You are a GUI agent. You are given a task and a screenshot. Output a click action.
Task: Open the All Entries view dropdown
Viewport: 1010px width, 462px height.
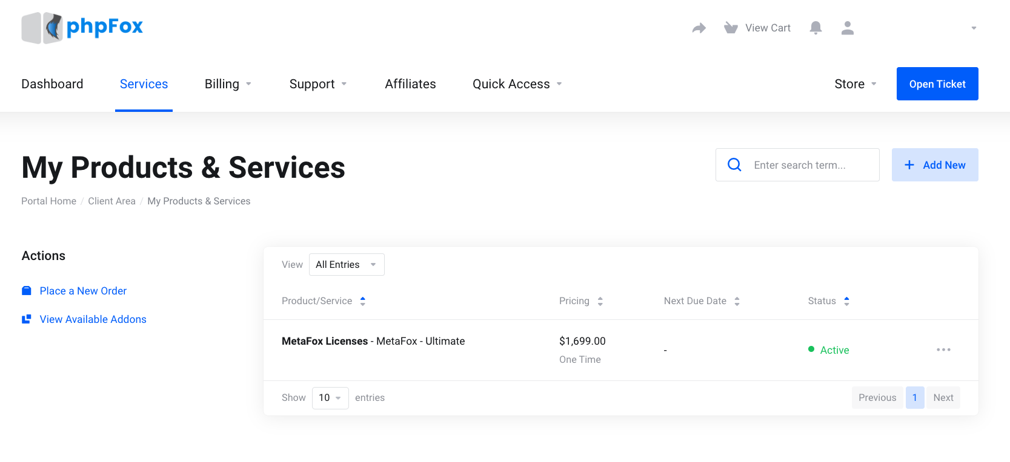pos(347,265)
